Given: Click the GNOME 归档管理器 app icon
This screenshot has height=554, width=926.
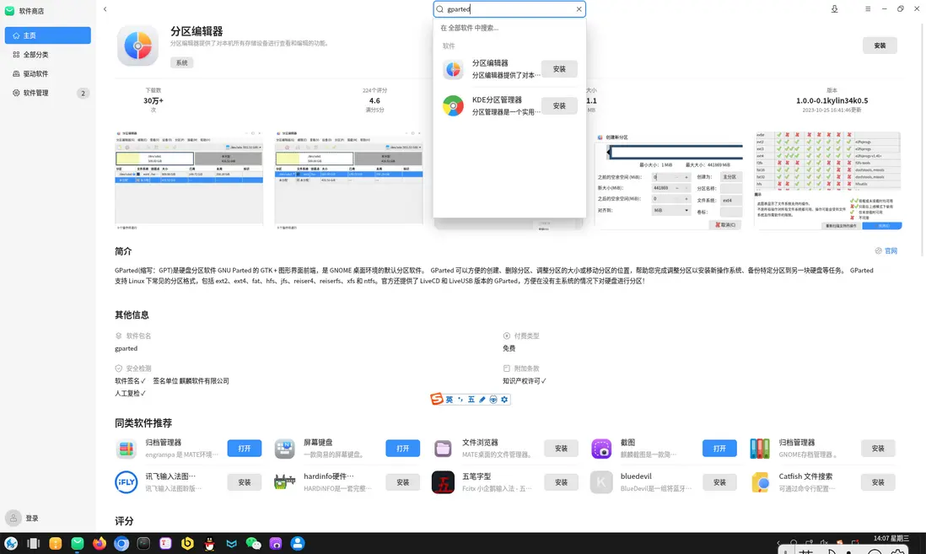Looking at the screenshot, I should click(x=760, y=449).
